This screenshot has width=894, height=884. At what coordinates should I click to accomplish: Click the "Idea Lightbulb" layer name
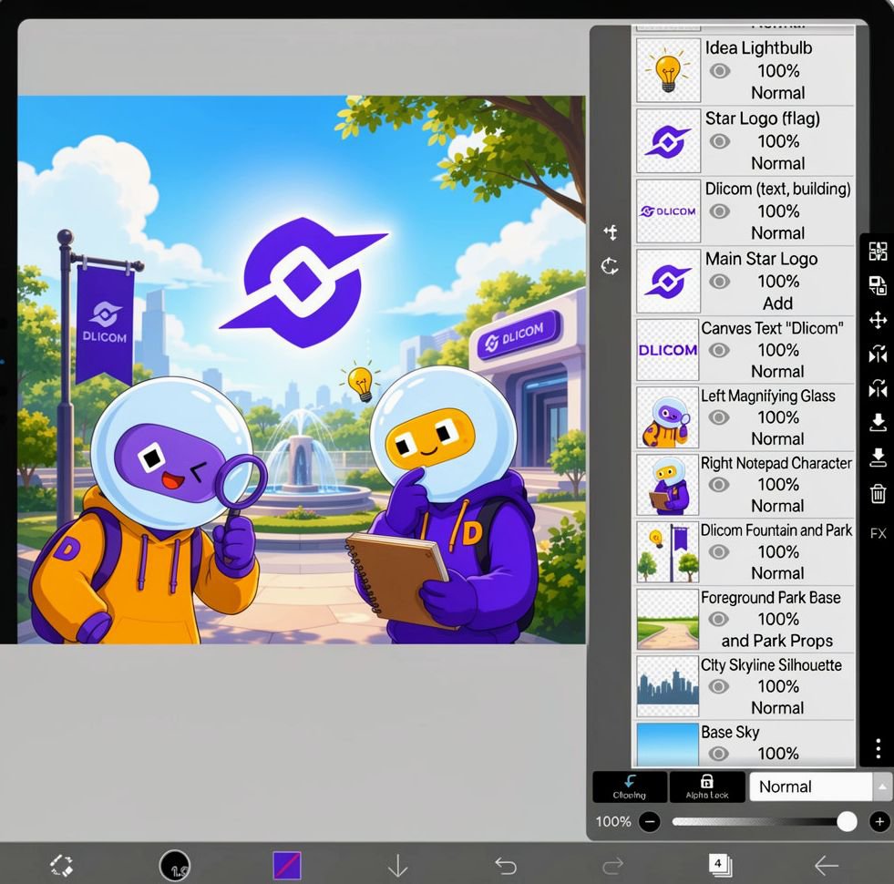(x=758, y=48)
